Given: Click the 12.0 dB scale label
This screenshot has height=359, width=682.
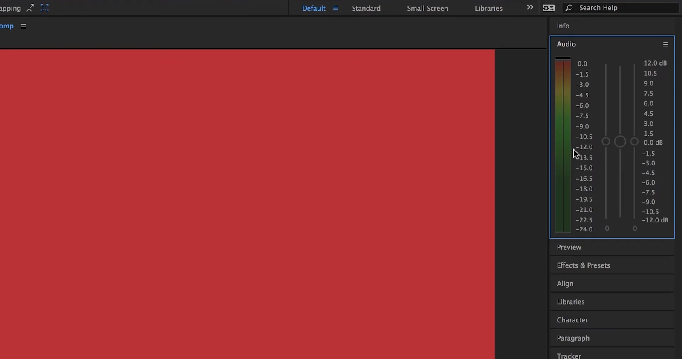Looking at the screenshot, I should coord(655,63).
